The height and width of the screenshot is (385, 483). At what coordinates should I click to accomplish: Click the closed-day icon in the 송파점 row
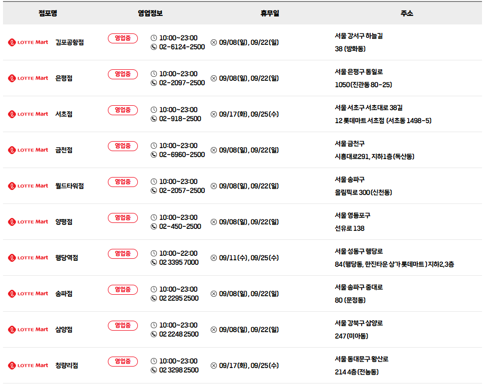click(214, 294)
